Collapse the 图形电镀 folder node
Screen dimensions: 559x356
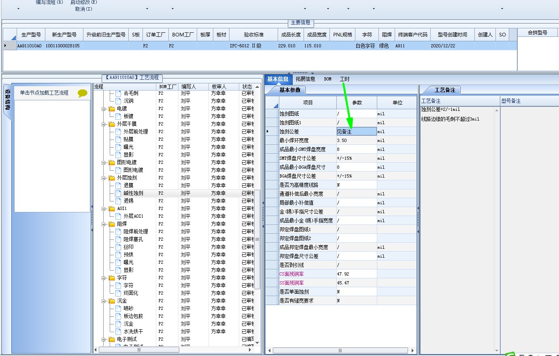point(104,163)
